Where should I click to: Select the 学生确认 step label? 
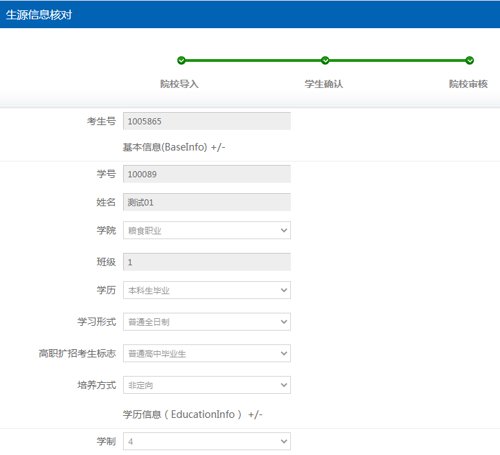(324, 84)
